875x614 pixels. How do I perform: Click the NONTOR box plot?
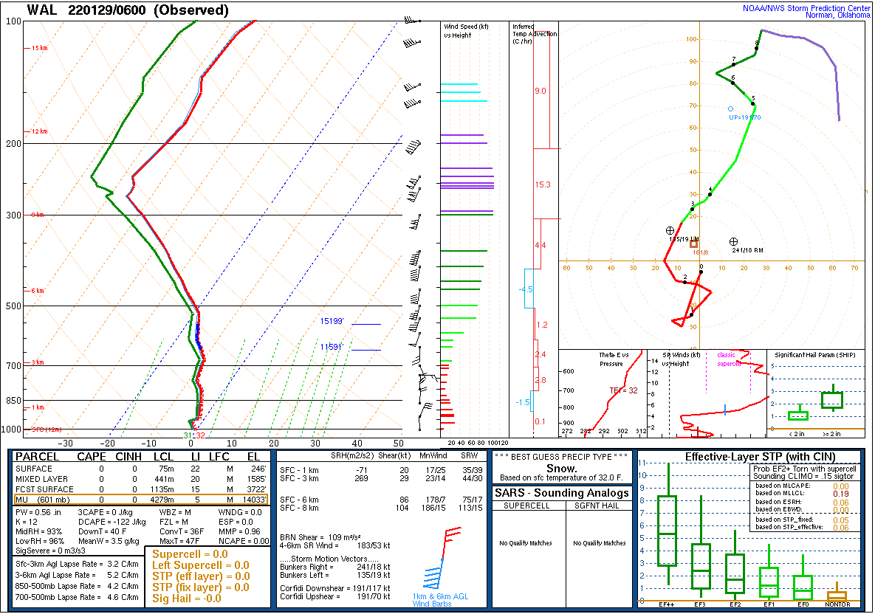click(x=837, y=595)
